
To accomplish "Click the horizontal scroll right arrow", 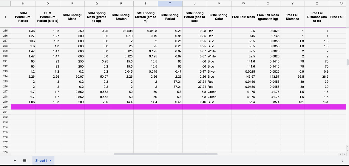I will pos(345,154).
